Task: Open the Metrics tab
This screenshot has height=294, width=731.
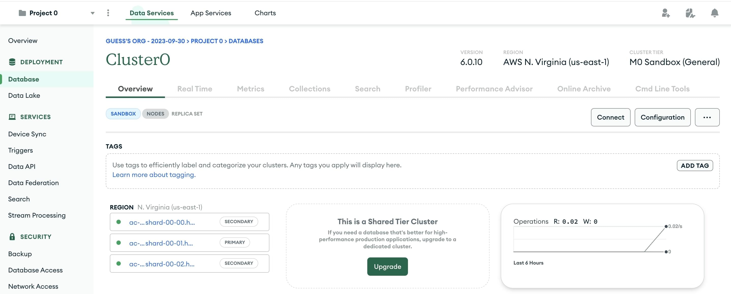Action: tap(251, 89)
